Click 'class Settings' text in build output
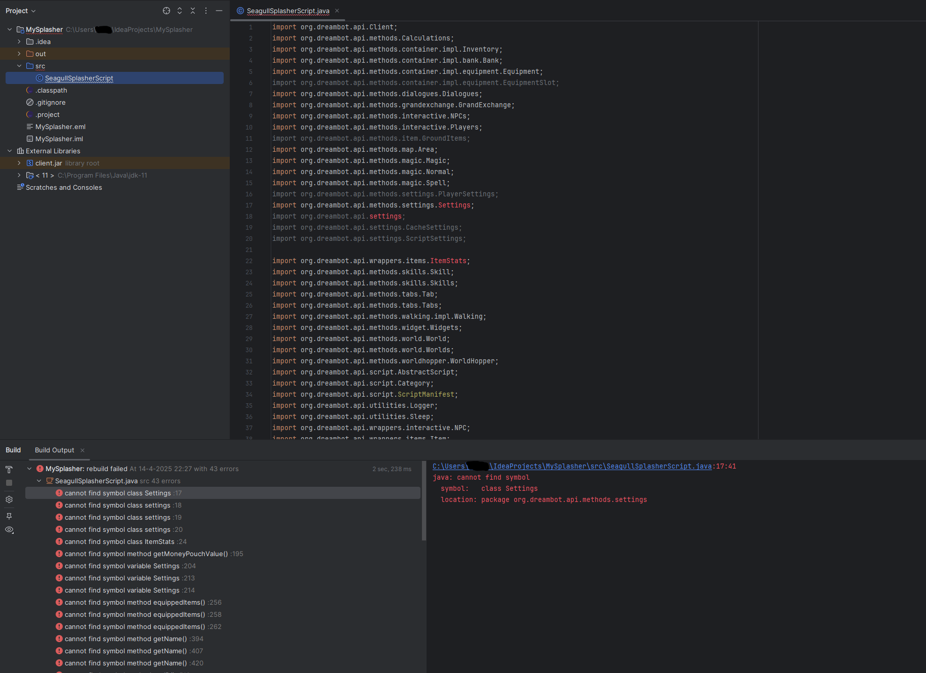This screenshot has height=673, width=926. coord(510,488)
